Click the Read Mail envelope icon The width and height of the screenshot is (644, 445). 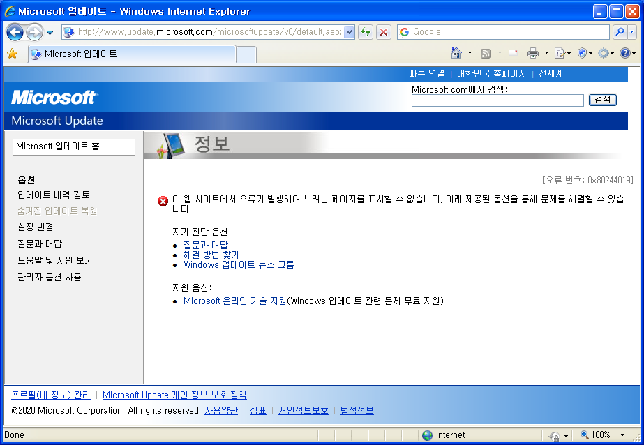click(x=514, y=53)
